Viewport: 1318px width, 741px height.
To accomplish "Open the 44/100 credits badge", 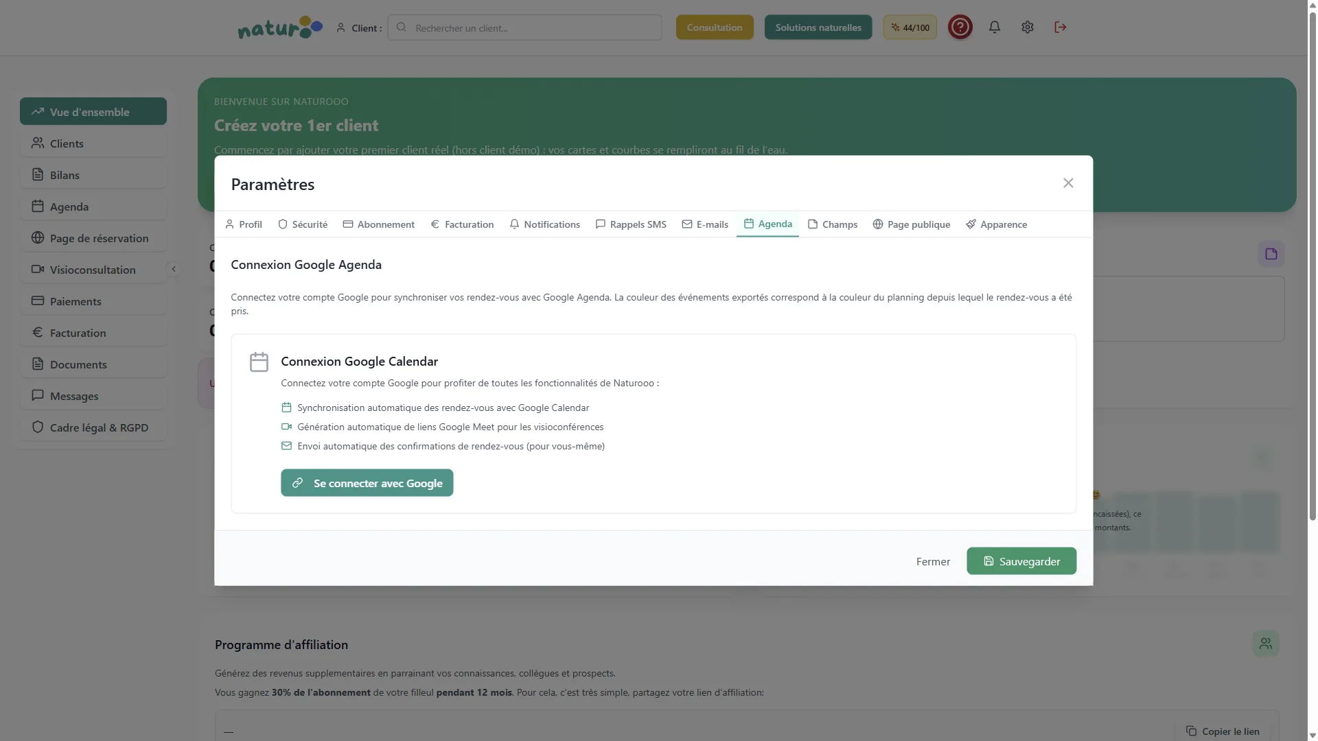I will point(910,27).
